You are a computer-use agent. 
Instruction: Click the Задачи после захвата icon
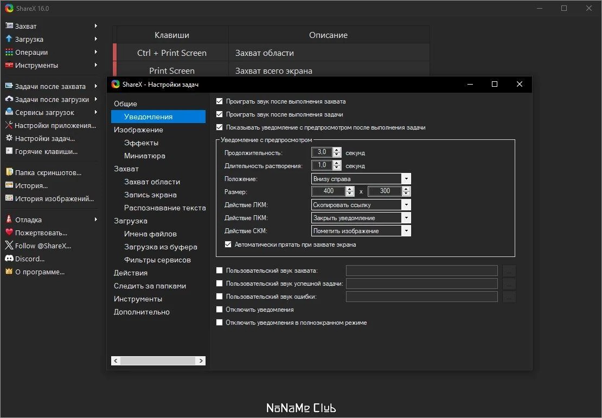click(x=9, y=86)
